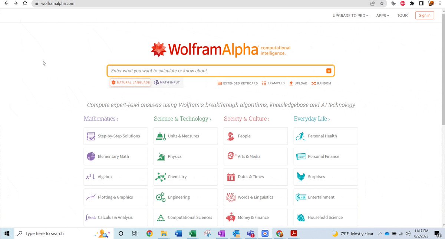Click the Dates & Times calendar icon
The image size is (445, 239).
pos(231,177)
